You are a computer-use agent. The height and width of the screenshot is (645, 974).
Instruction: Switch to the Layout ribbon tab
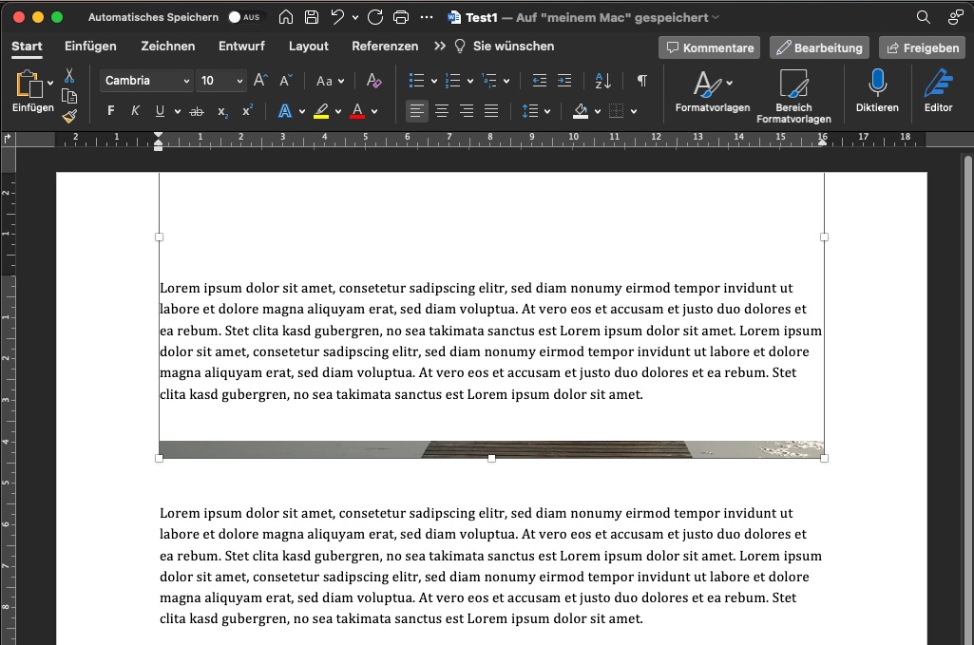point(308,46)
